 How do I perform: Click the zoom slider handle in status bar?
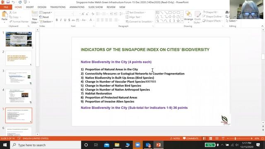pos(235,138)
